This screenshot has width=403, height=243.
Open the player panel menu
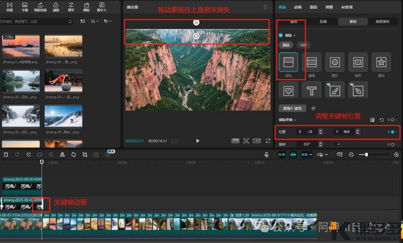pyautogui.click(x=266, y=7)
